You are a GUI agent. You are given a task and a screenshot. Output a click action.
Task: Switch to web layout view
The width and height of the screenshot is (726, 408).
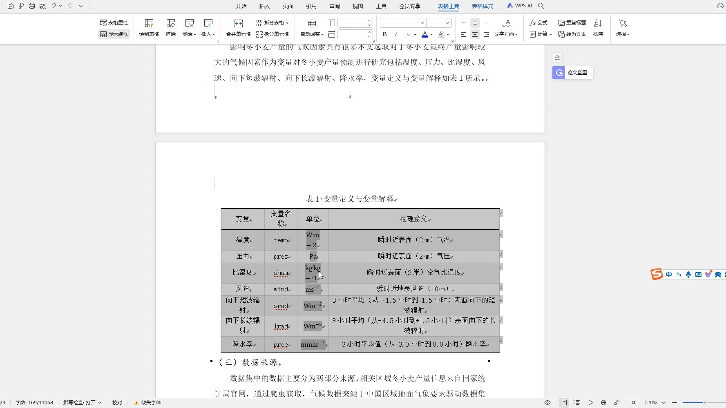603,403
